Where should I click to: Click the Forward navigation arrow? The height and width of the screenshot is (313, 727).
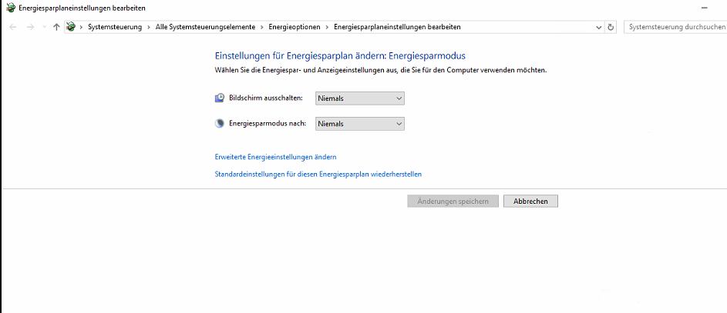(x=30, y=27)
